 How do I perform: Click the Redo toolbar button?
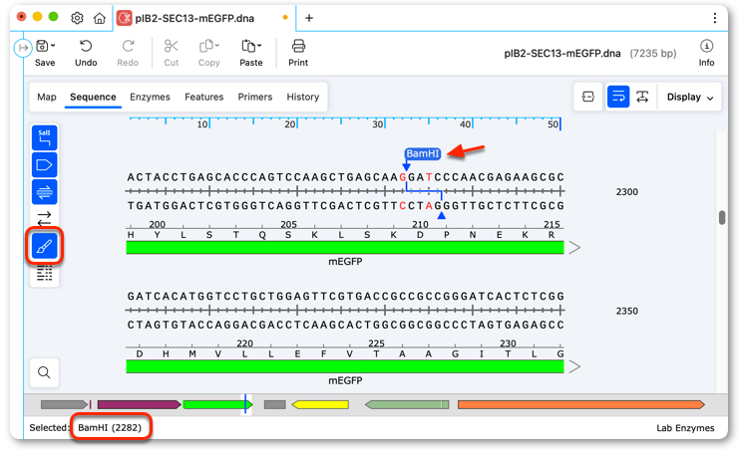[x=128, y=53]
